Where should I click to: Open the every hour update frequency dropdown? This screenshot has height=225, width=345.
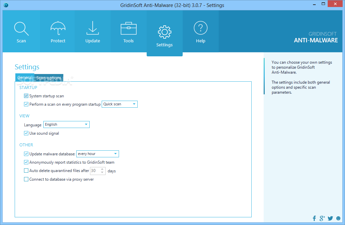pyautogui.click(x=98, y=154)
